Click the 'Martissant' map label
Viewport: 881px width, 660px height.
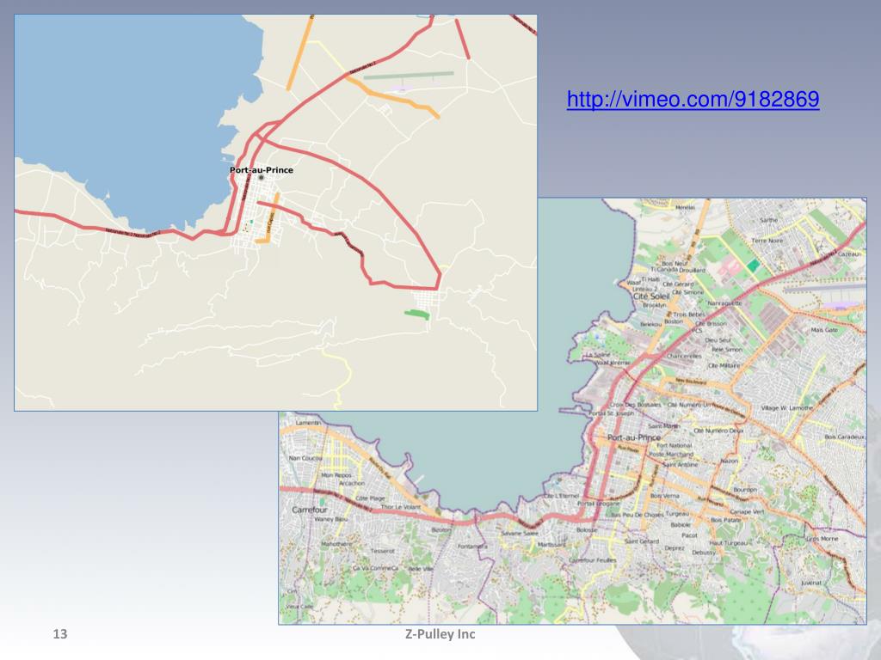(x=551, y=544)
